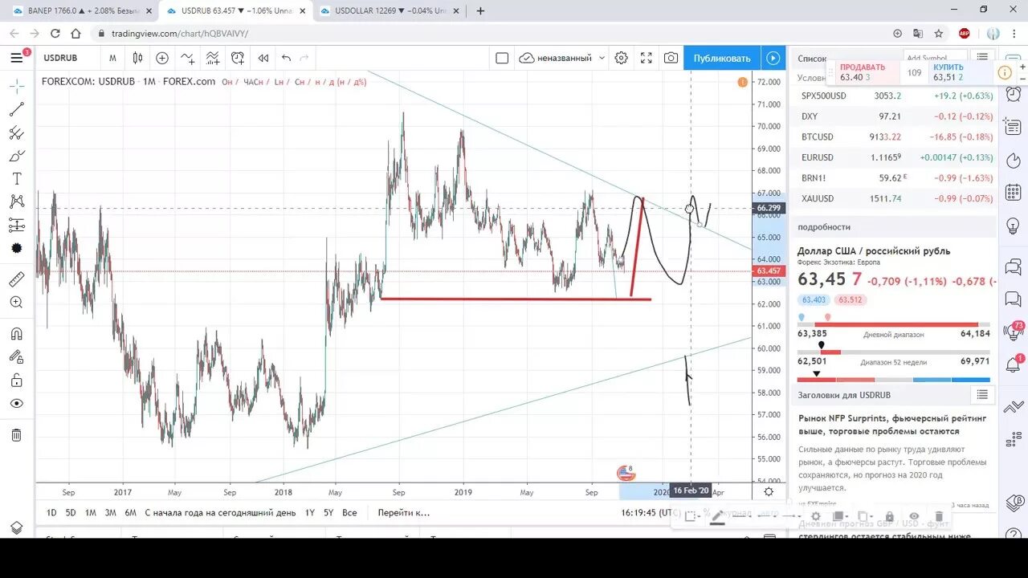
Task: Open the TradingView main menu hamburger
Action: 16,58
